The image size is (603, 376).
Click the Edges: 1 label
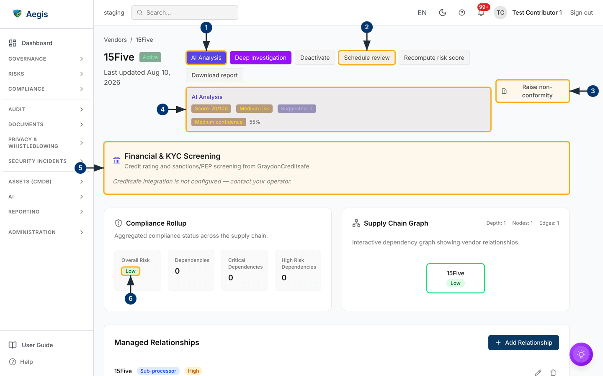click(549, 223)
